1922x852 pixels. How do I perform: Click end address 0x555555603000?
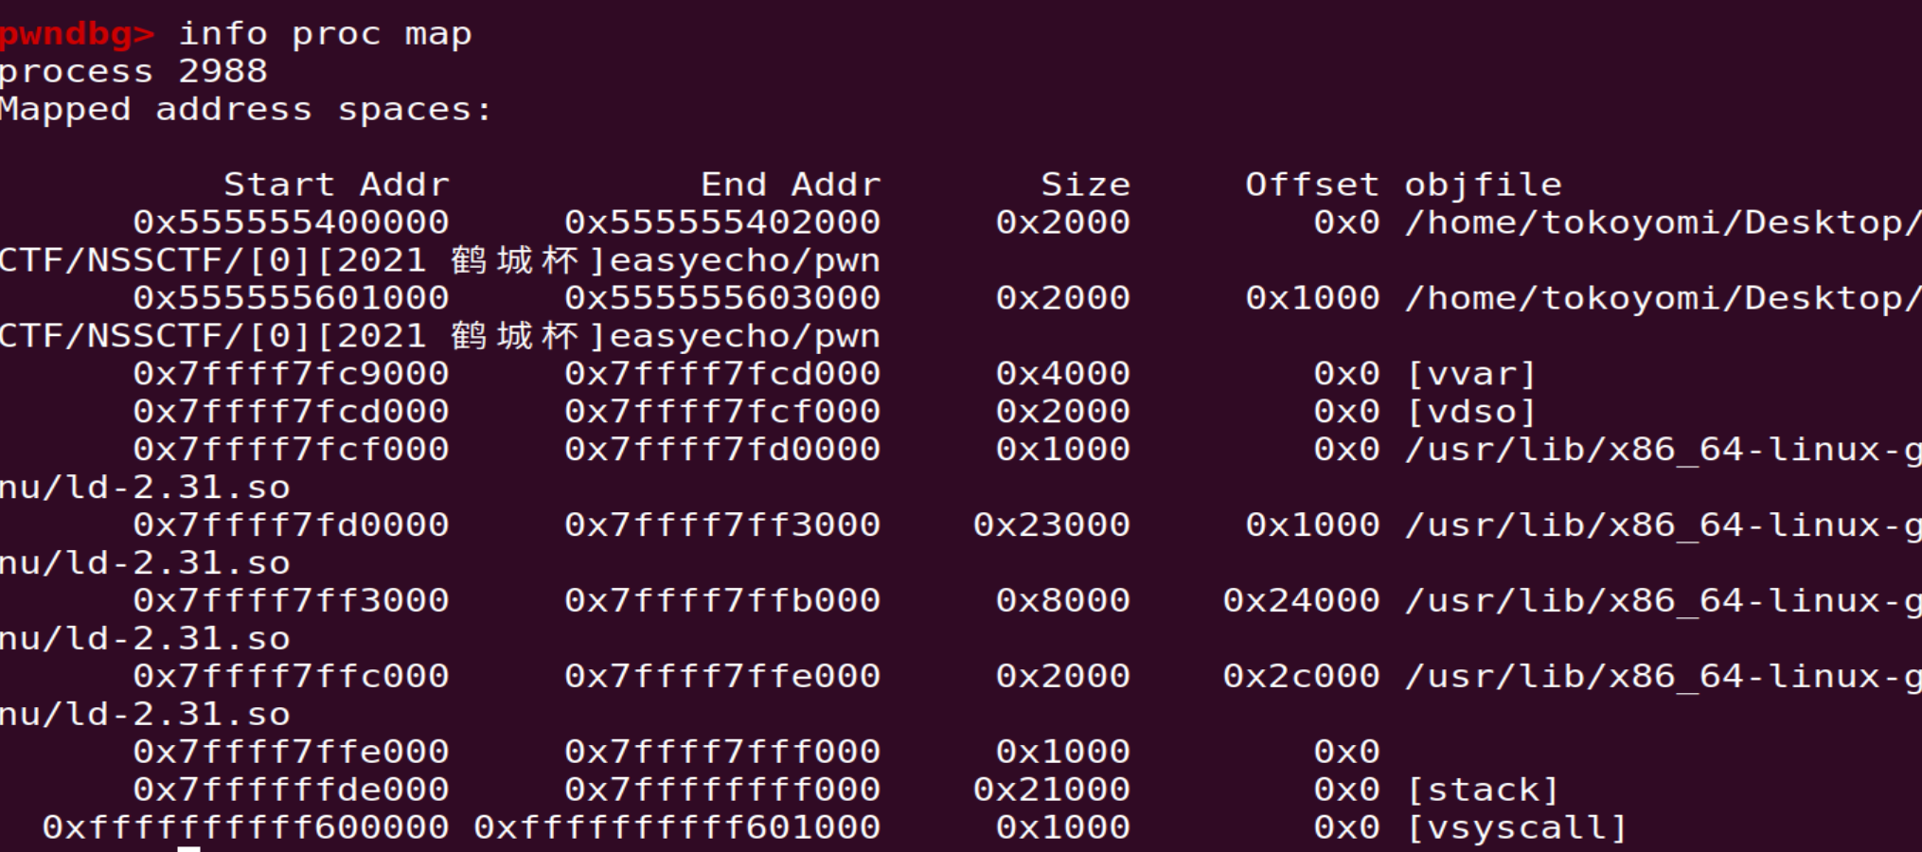tap(722, 298)
